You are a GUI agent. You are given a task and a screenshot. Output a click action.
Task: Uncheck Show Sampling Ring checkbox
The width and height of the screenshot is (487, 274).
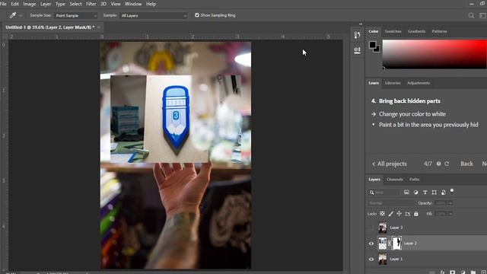(x=197, y=15)
